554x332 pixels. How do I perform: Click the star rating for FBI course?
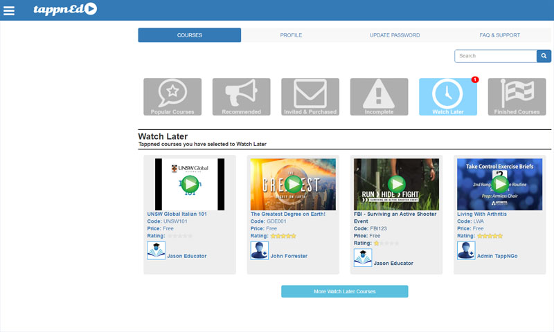click(386, 243)
